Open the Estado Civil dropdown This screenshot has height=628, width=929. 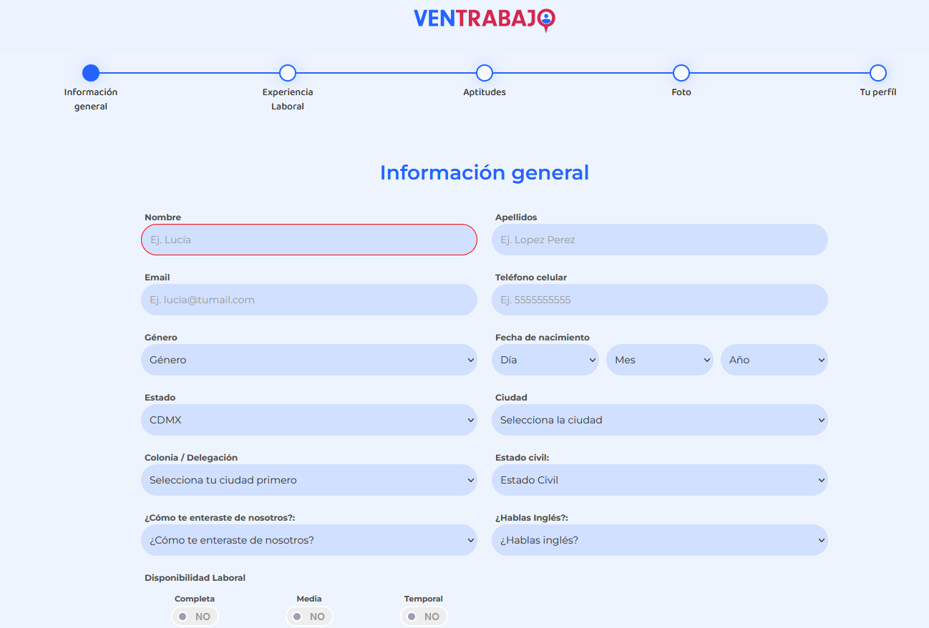[659, 480]
